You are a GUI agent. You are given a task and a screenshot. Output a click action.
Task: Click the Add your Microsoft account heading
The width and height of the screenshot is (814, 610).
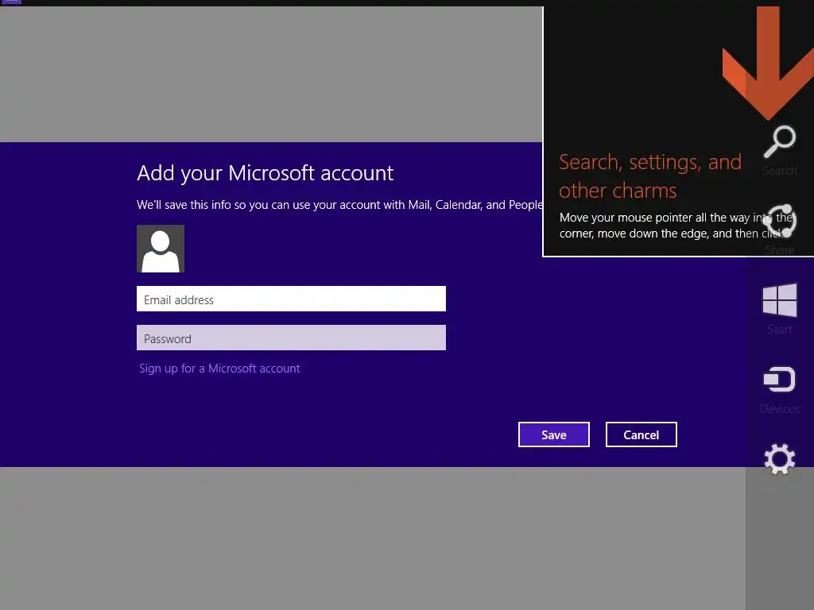click(x=266, y=173)
